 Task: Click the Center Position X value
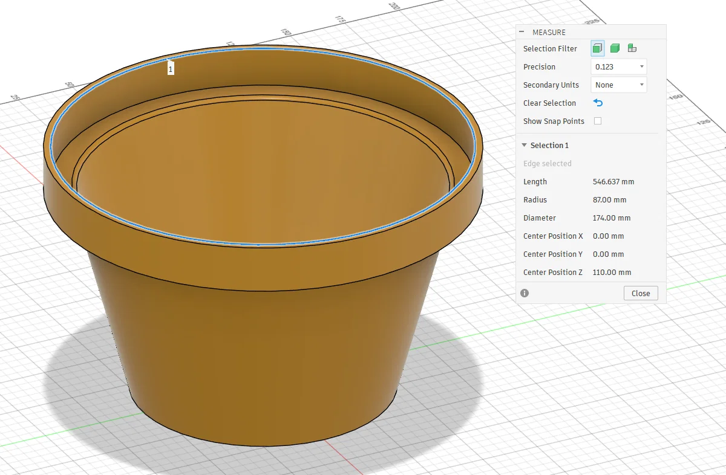pyautogui.click(x=608, y=236)
